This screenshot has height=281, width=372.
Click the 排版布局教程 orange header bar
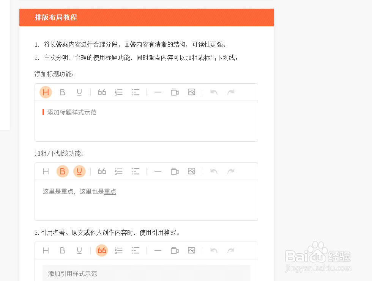(x=146, y=17)
